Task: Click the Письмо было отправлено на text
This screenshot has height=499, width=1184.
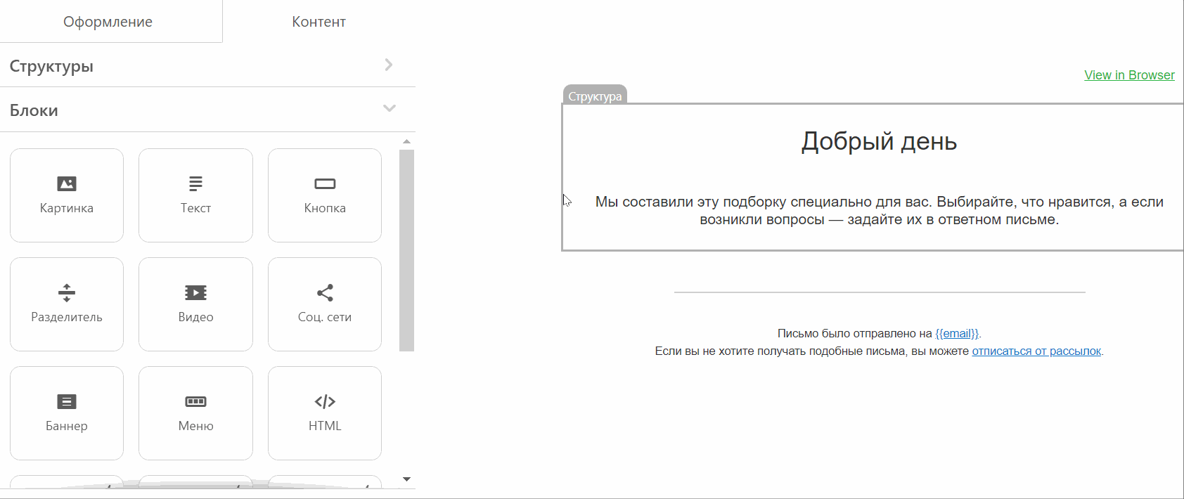Action: [x=854, y=334]
